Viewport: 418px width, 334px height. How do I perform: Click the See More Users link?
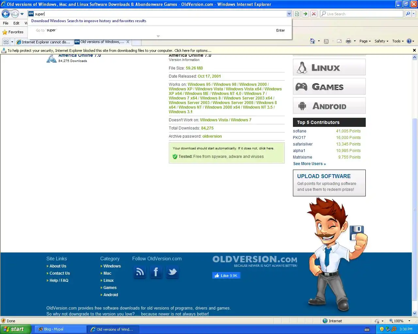(309, 164)
